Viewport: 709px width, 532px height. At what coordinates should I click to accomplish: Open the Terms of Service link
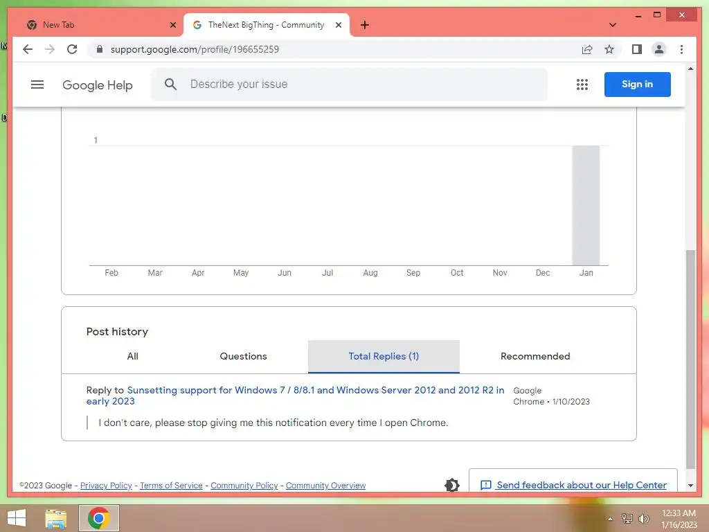(x=171, y=486)
